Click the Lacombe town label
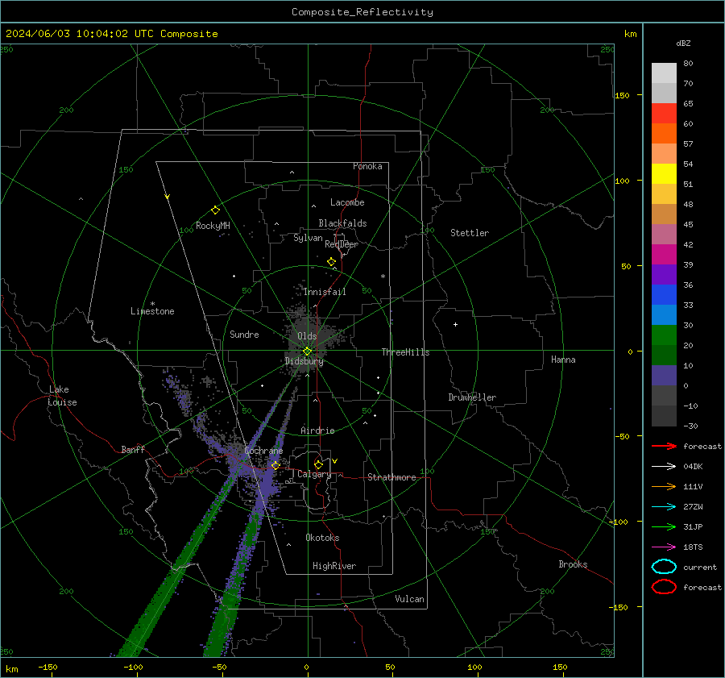 347,202
